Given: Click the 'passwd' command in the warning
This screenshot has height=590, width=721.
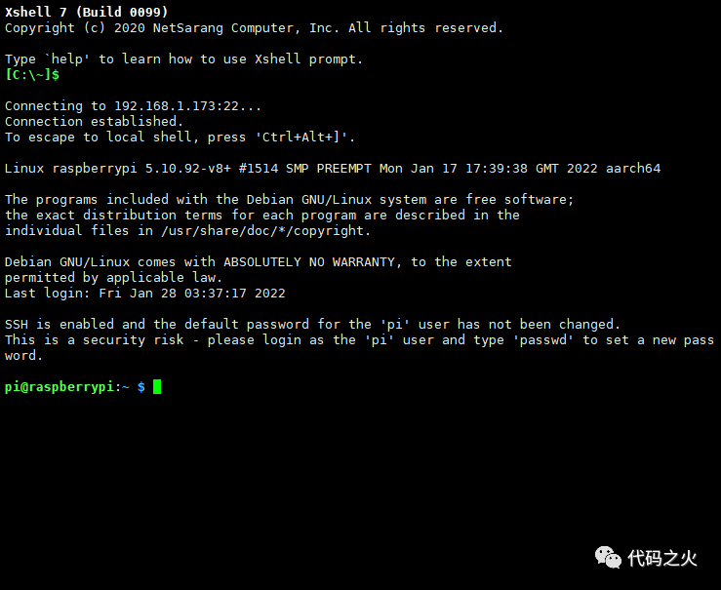Looking at the screenshot, I should [x=543, y=340].
